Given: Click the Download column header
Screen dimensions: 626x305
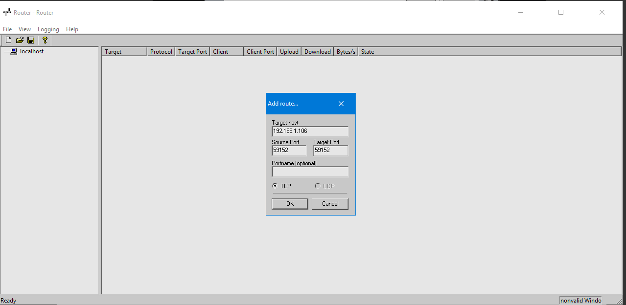Looking at the screenshot, I should (318, 51).
